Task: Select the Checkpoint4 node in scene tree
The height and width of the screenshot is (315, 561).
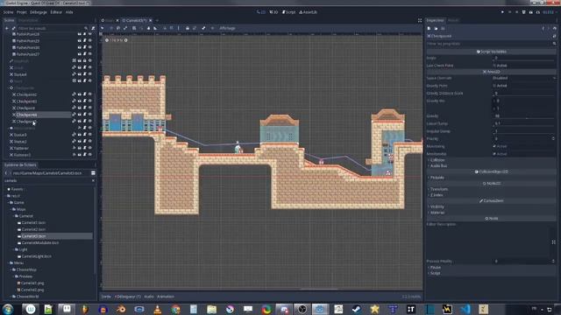Action: coord(26,115)
